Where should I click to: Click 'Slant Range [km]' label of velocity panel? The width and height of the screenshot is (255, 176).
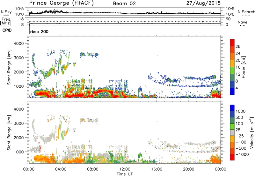(x=9, y=133)
